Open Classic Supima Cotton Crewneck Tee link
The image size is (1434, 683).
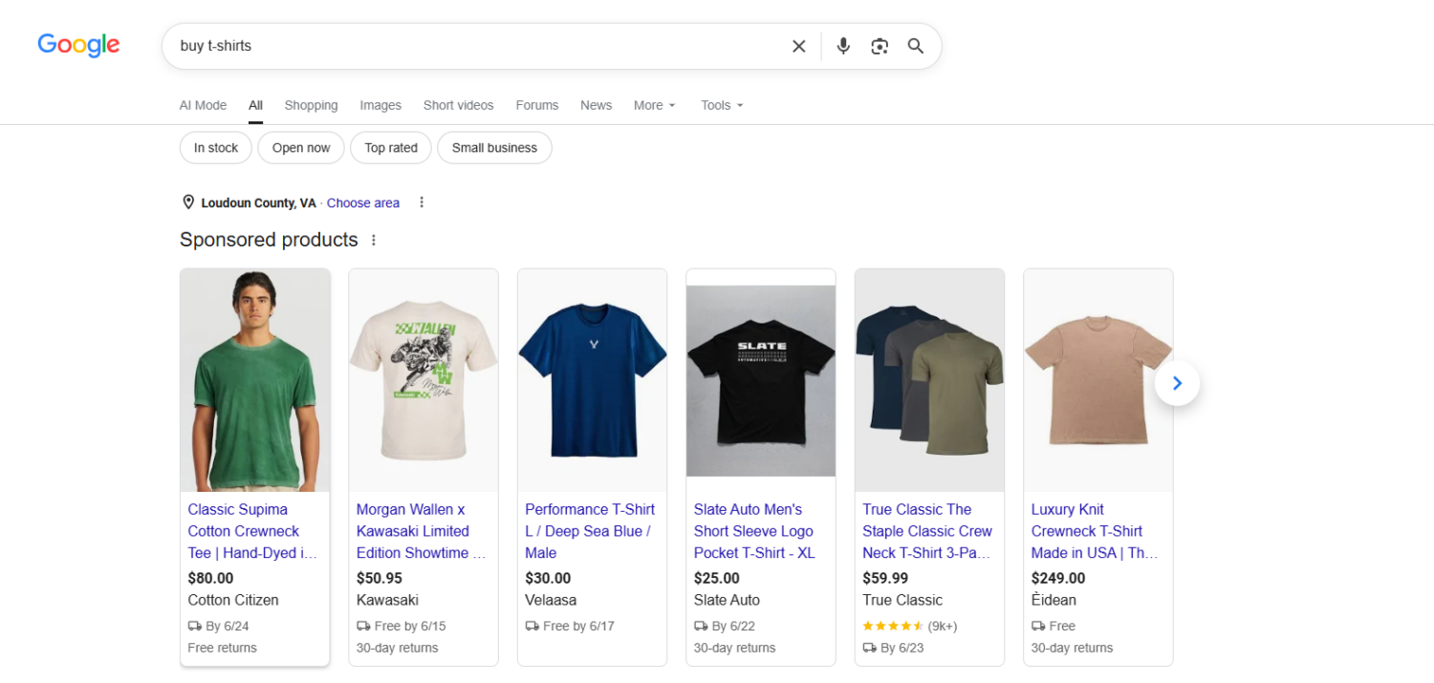[253, 531]
